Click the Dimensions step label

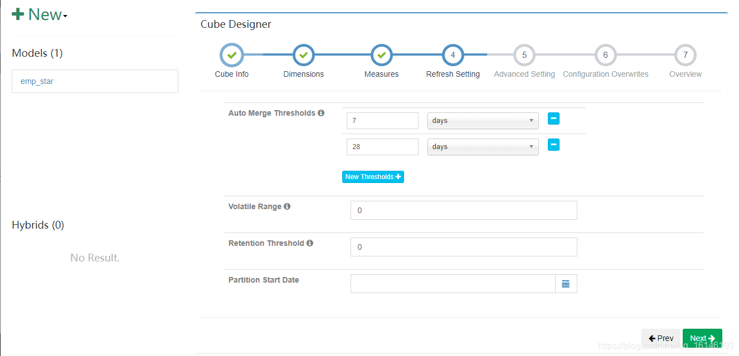pyautogui.click(x=304, y=74)
